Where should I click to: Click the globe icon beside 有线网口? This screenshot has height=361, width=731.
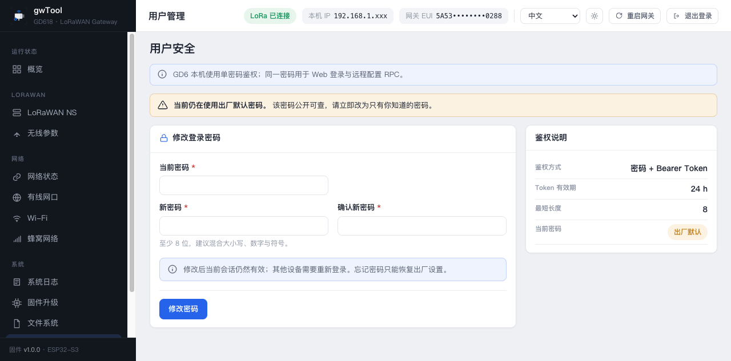click(x=17, y=197)
